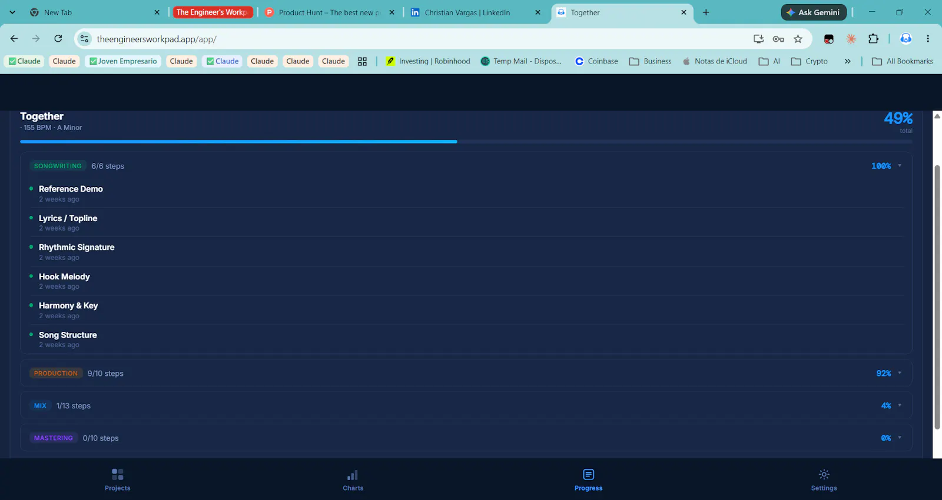Image resolution: width=942 pixels, height=500 pixels.
Task: Collapse the Songwriting section arrow
Action: 900,166
